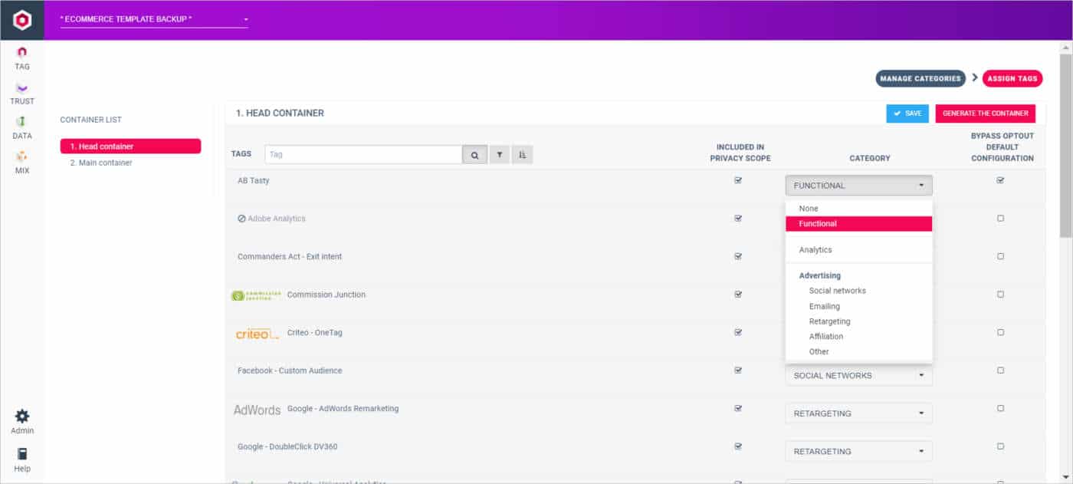Click the AB Tasty tag name

pos(253,181)
